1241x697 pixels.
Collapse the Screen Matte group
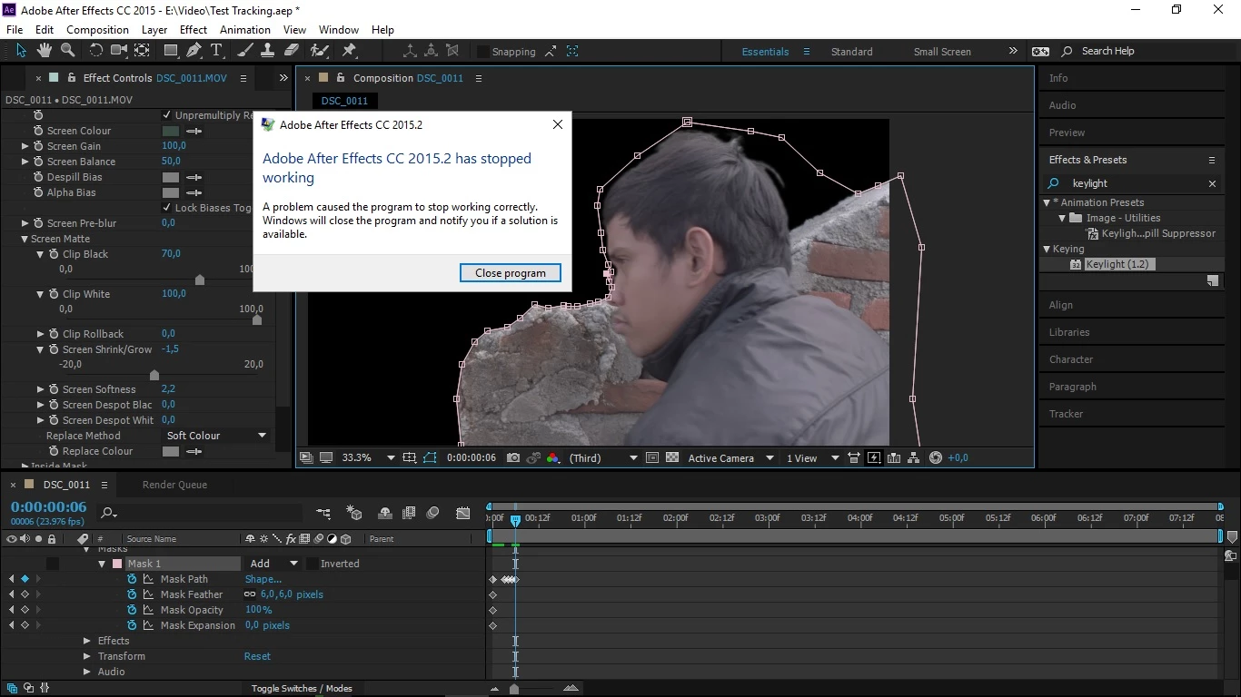(x=25, y=239)
